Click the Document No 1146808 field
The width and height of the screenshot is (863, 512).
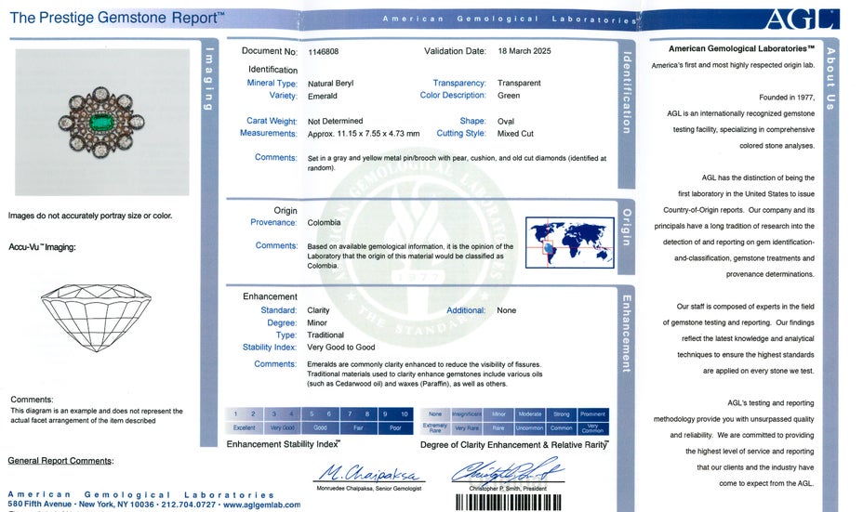click(x=290, y=51)
